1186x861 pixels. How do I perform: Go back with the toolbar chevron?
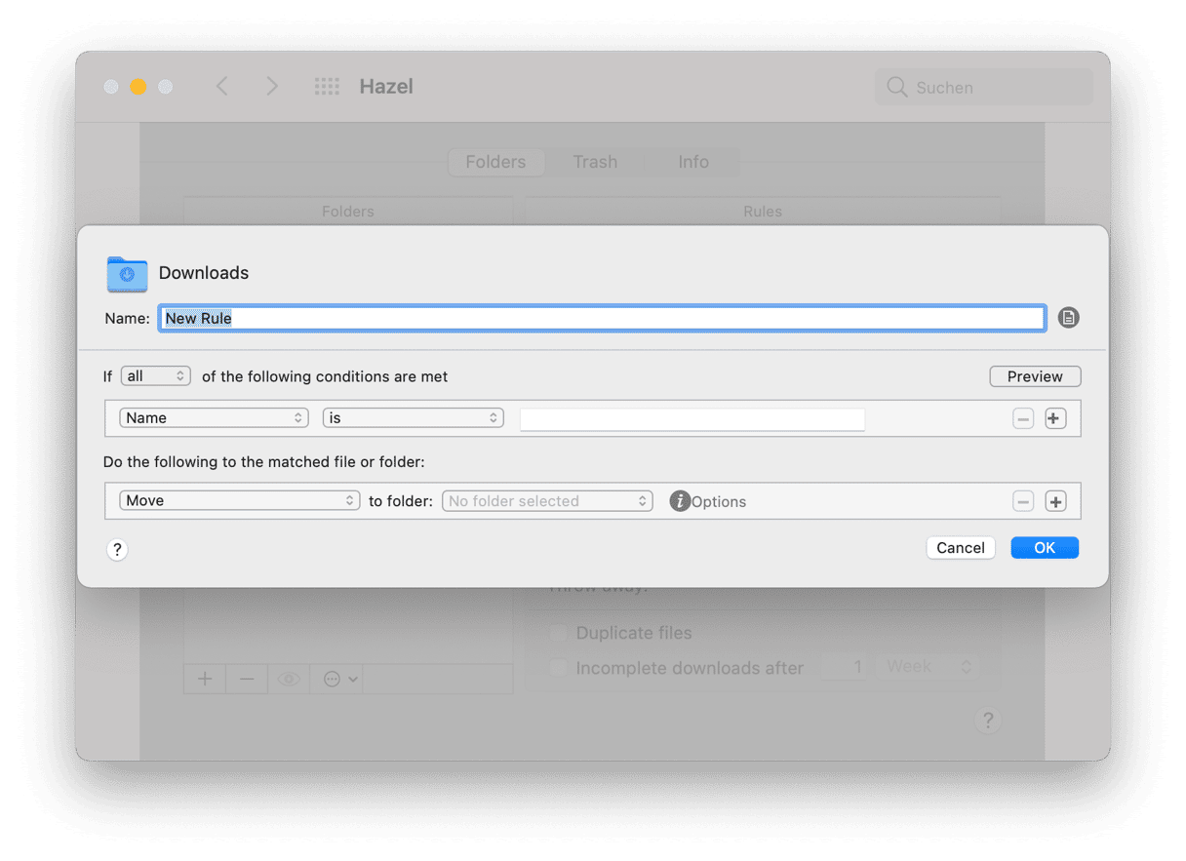point(222,87)
